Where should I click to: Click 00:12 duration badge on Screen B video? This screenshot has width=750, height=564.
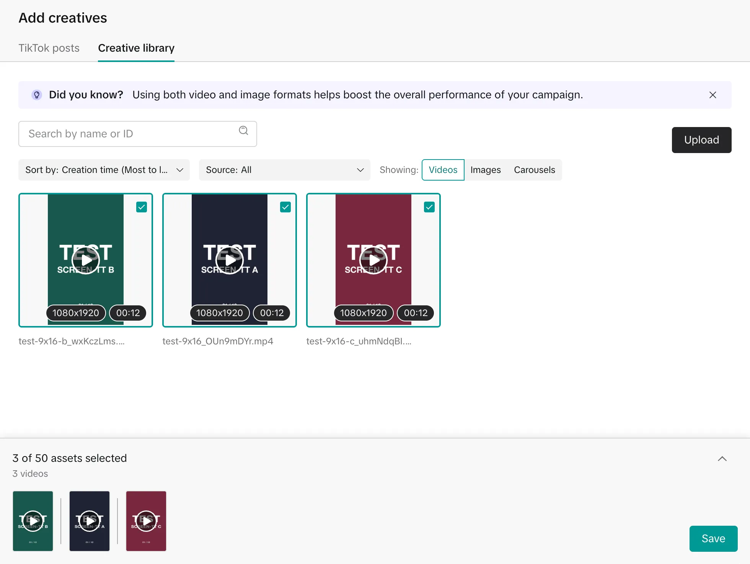pos(128,313)
